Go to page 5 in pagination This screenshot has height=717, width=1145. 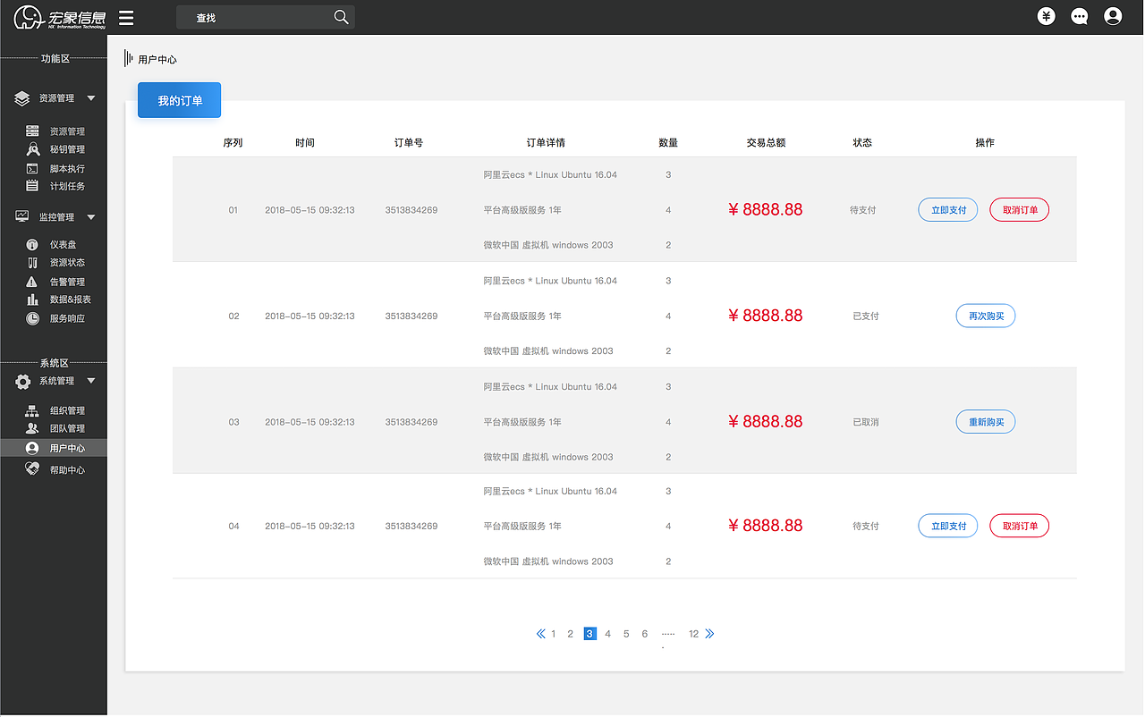(x=626, y=634)
